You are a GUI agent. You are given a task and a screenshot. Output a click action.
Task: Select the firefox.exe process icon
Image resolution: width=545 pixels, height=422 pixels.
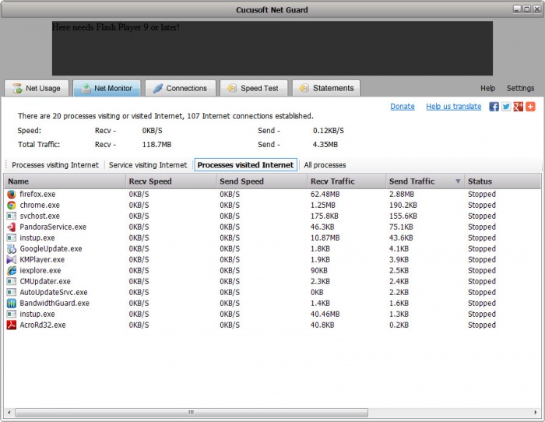point(12,194)
